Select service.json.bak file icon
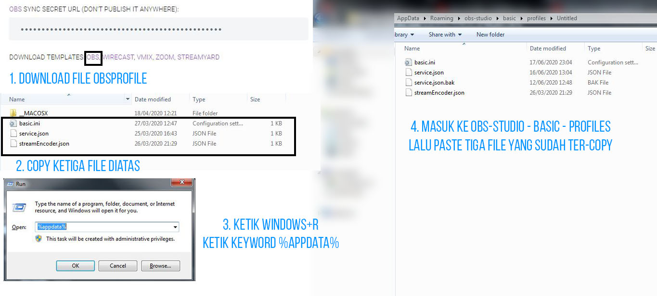Image resolution: width=657 pixels, height=296 pixels. [408, 83]
